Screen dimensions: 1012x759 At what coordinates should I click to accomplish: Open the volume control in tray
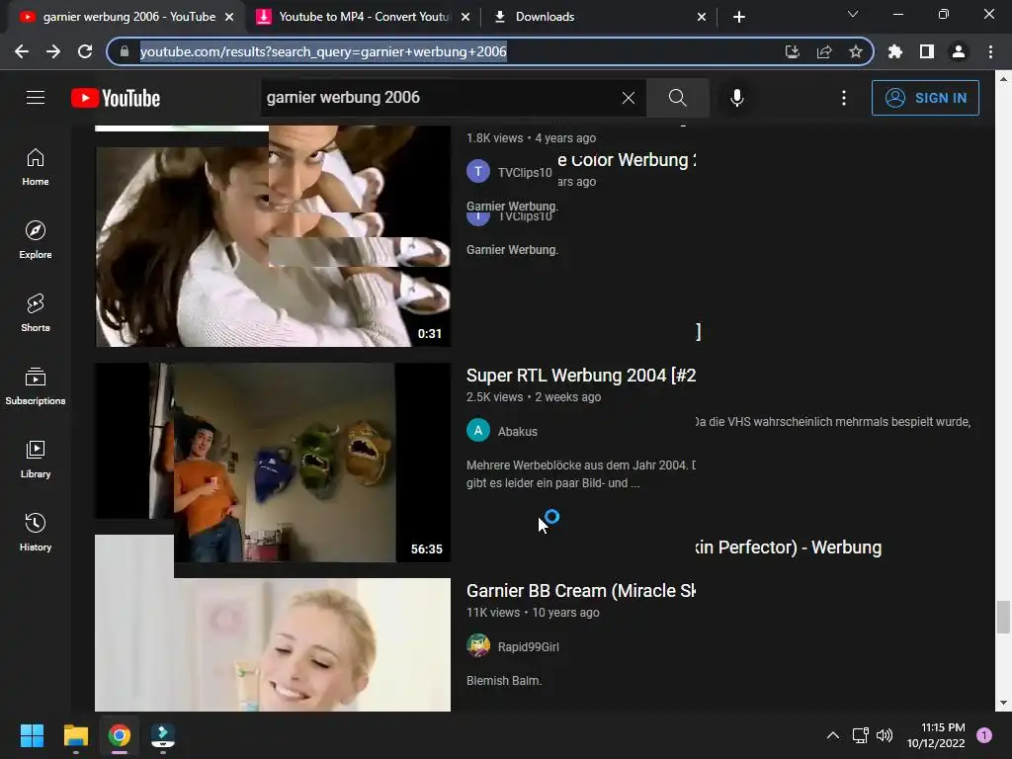click(885, 735)
